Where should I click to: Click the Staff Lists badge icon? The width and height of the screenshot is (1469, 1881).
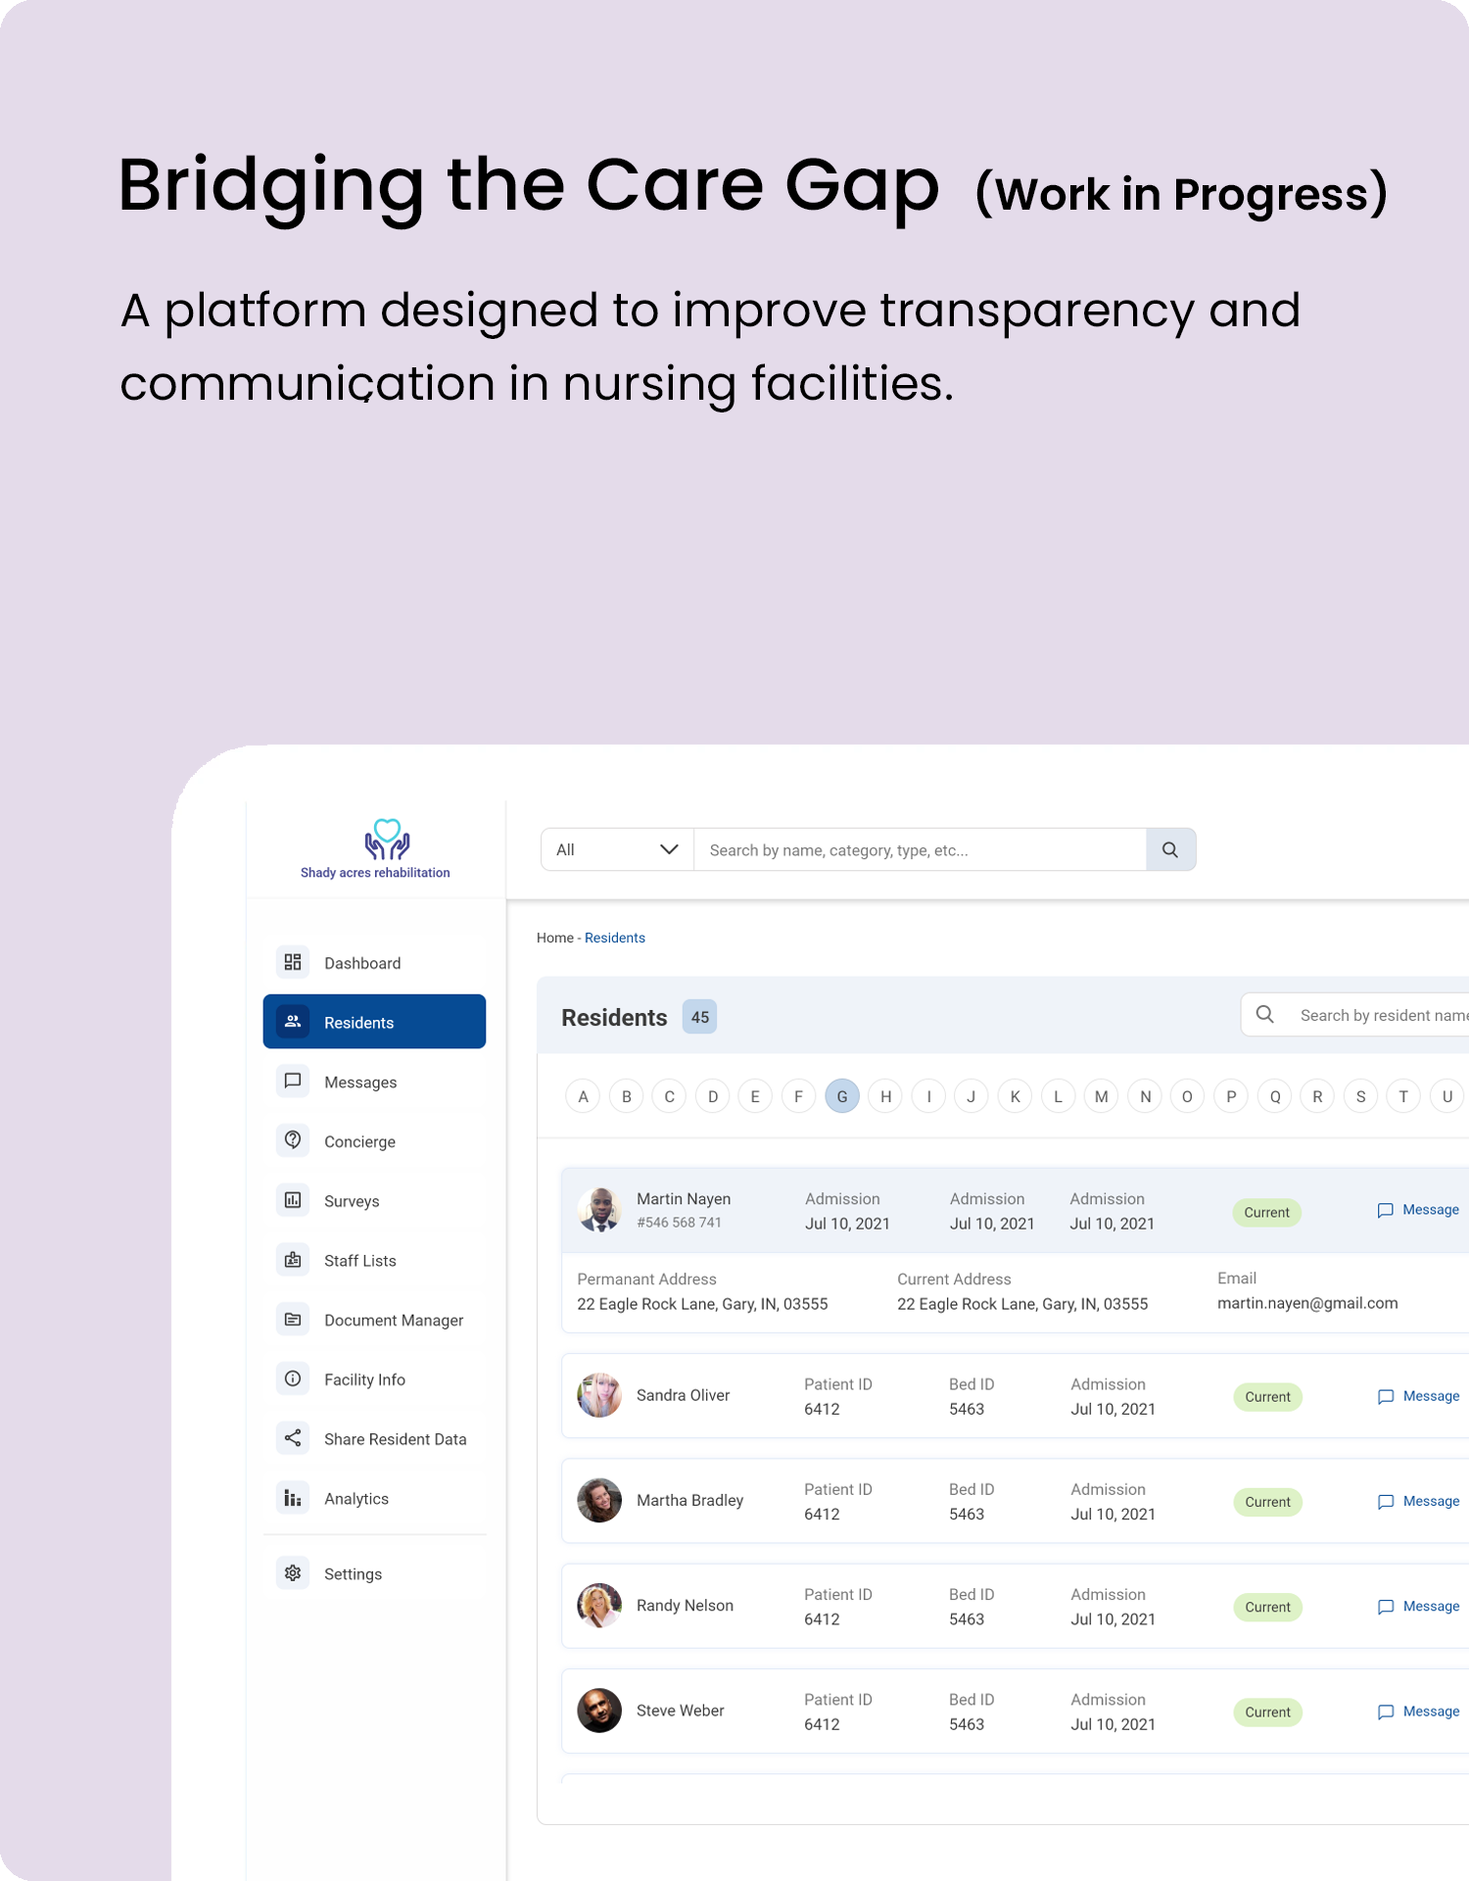coord(293,1260)
